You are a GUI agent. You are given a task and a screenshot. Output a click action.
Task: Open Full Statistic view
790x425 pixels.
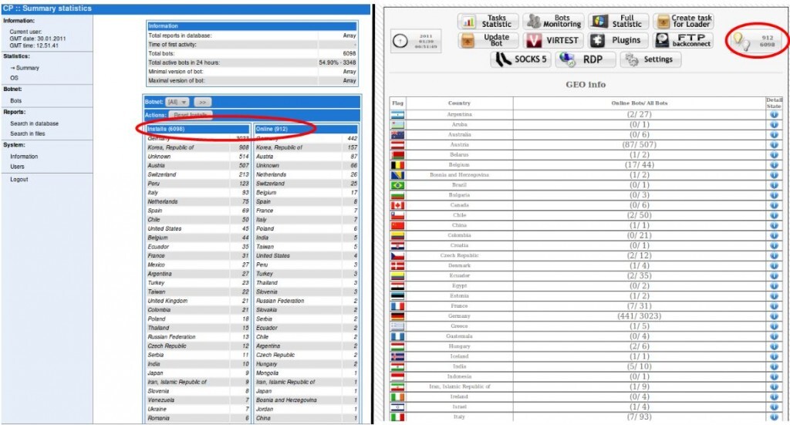(618, 21)
